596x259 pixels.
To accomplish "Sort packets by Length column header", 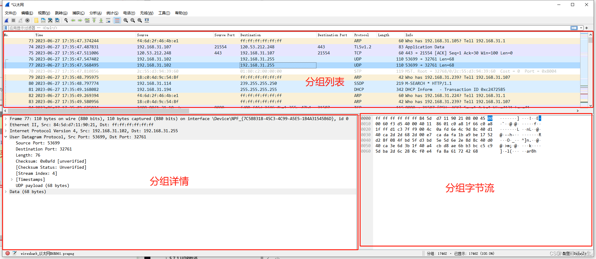I will [x=390, y=35].
